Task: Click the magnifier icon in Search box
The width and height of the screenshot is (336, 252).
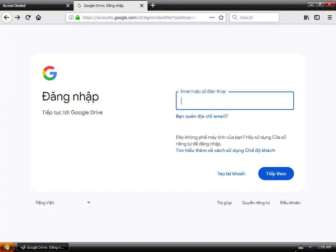Action: point(235,17)
